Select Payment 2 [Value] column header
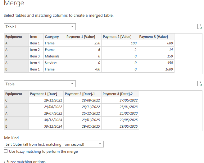 (120, 37)
